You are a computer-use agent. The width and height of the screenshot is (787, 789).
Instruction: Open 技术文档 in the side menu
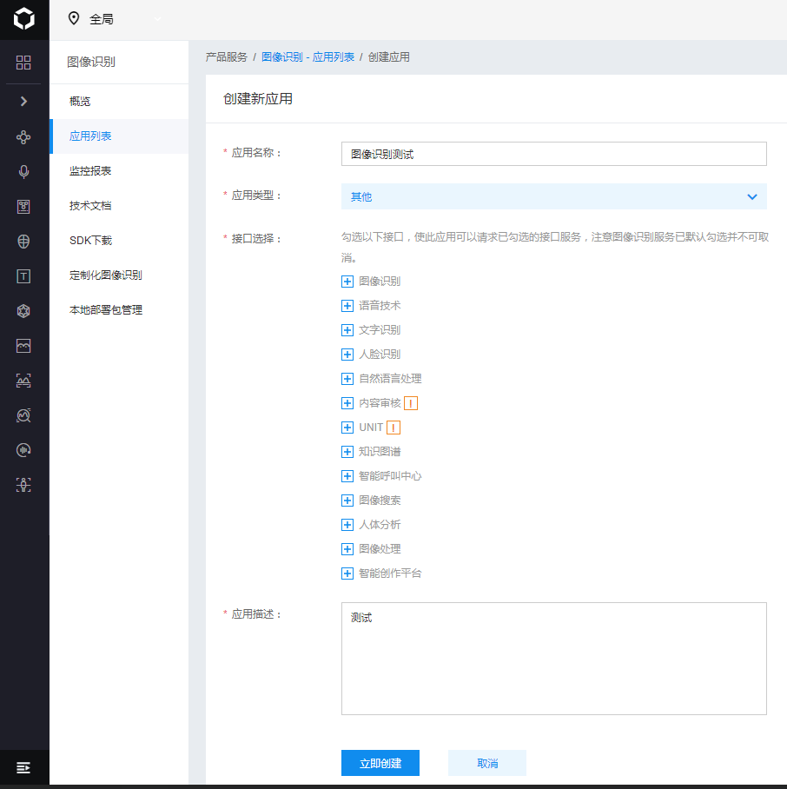120,206
